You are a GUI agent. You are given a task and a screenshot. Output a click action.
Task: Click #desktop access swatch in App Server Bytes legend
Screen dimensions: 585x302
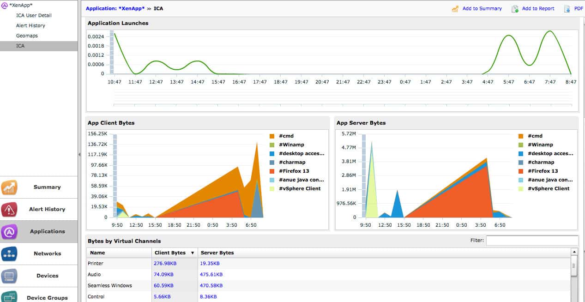pyautogui.click(x=521, y=153)
